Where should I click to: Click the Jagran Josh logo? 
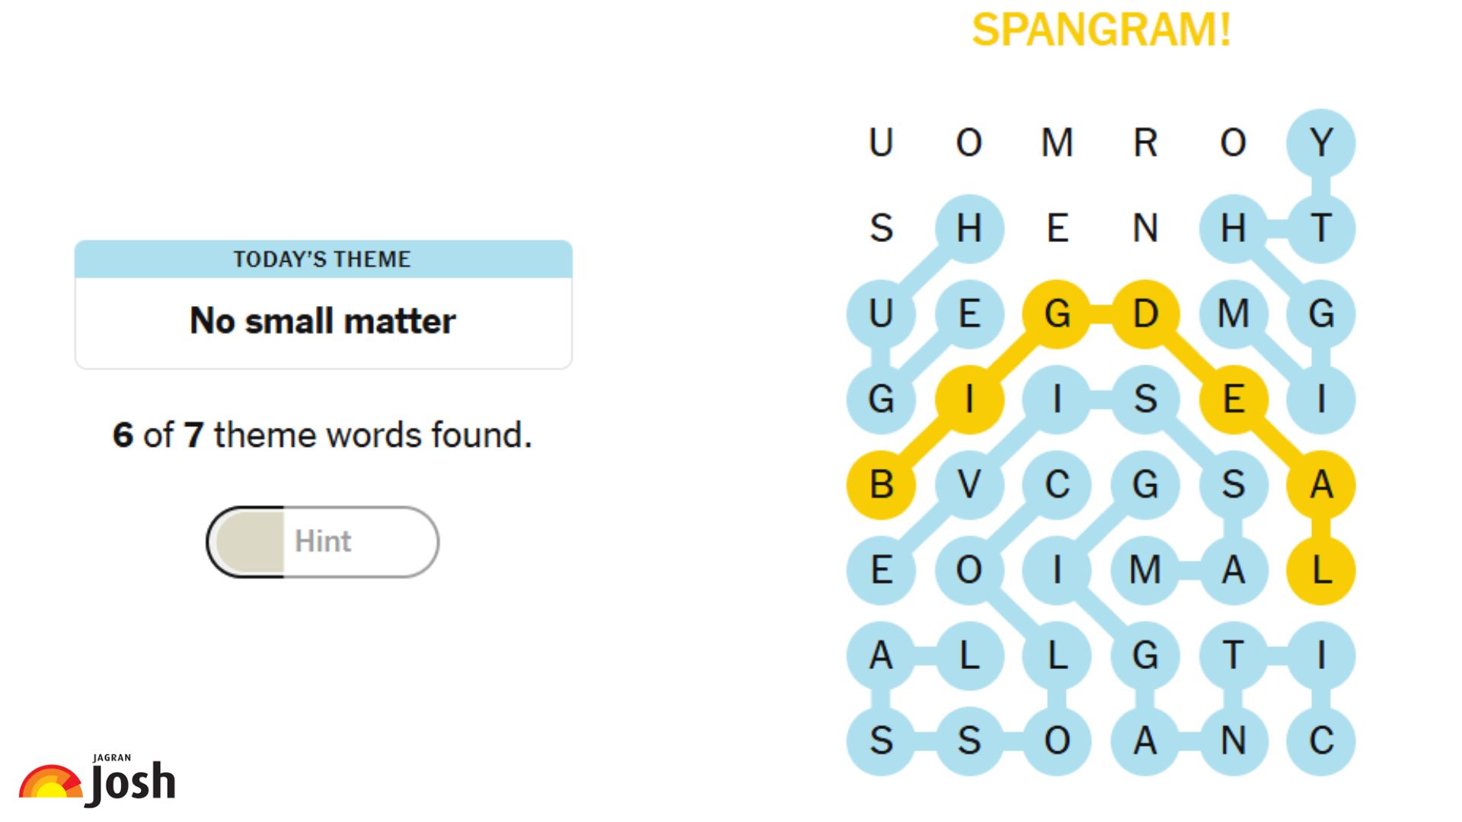(97, 782)
